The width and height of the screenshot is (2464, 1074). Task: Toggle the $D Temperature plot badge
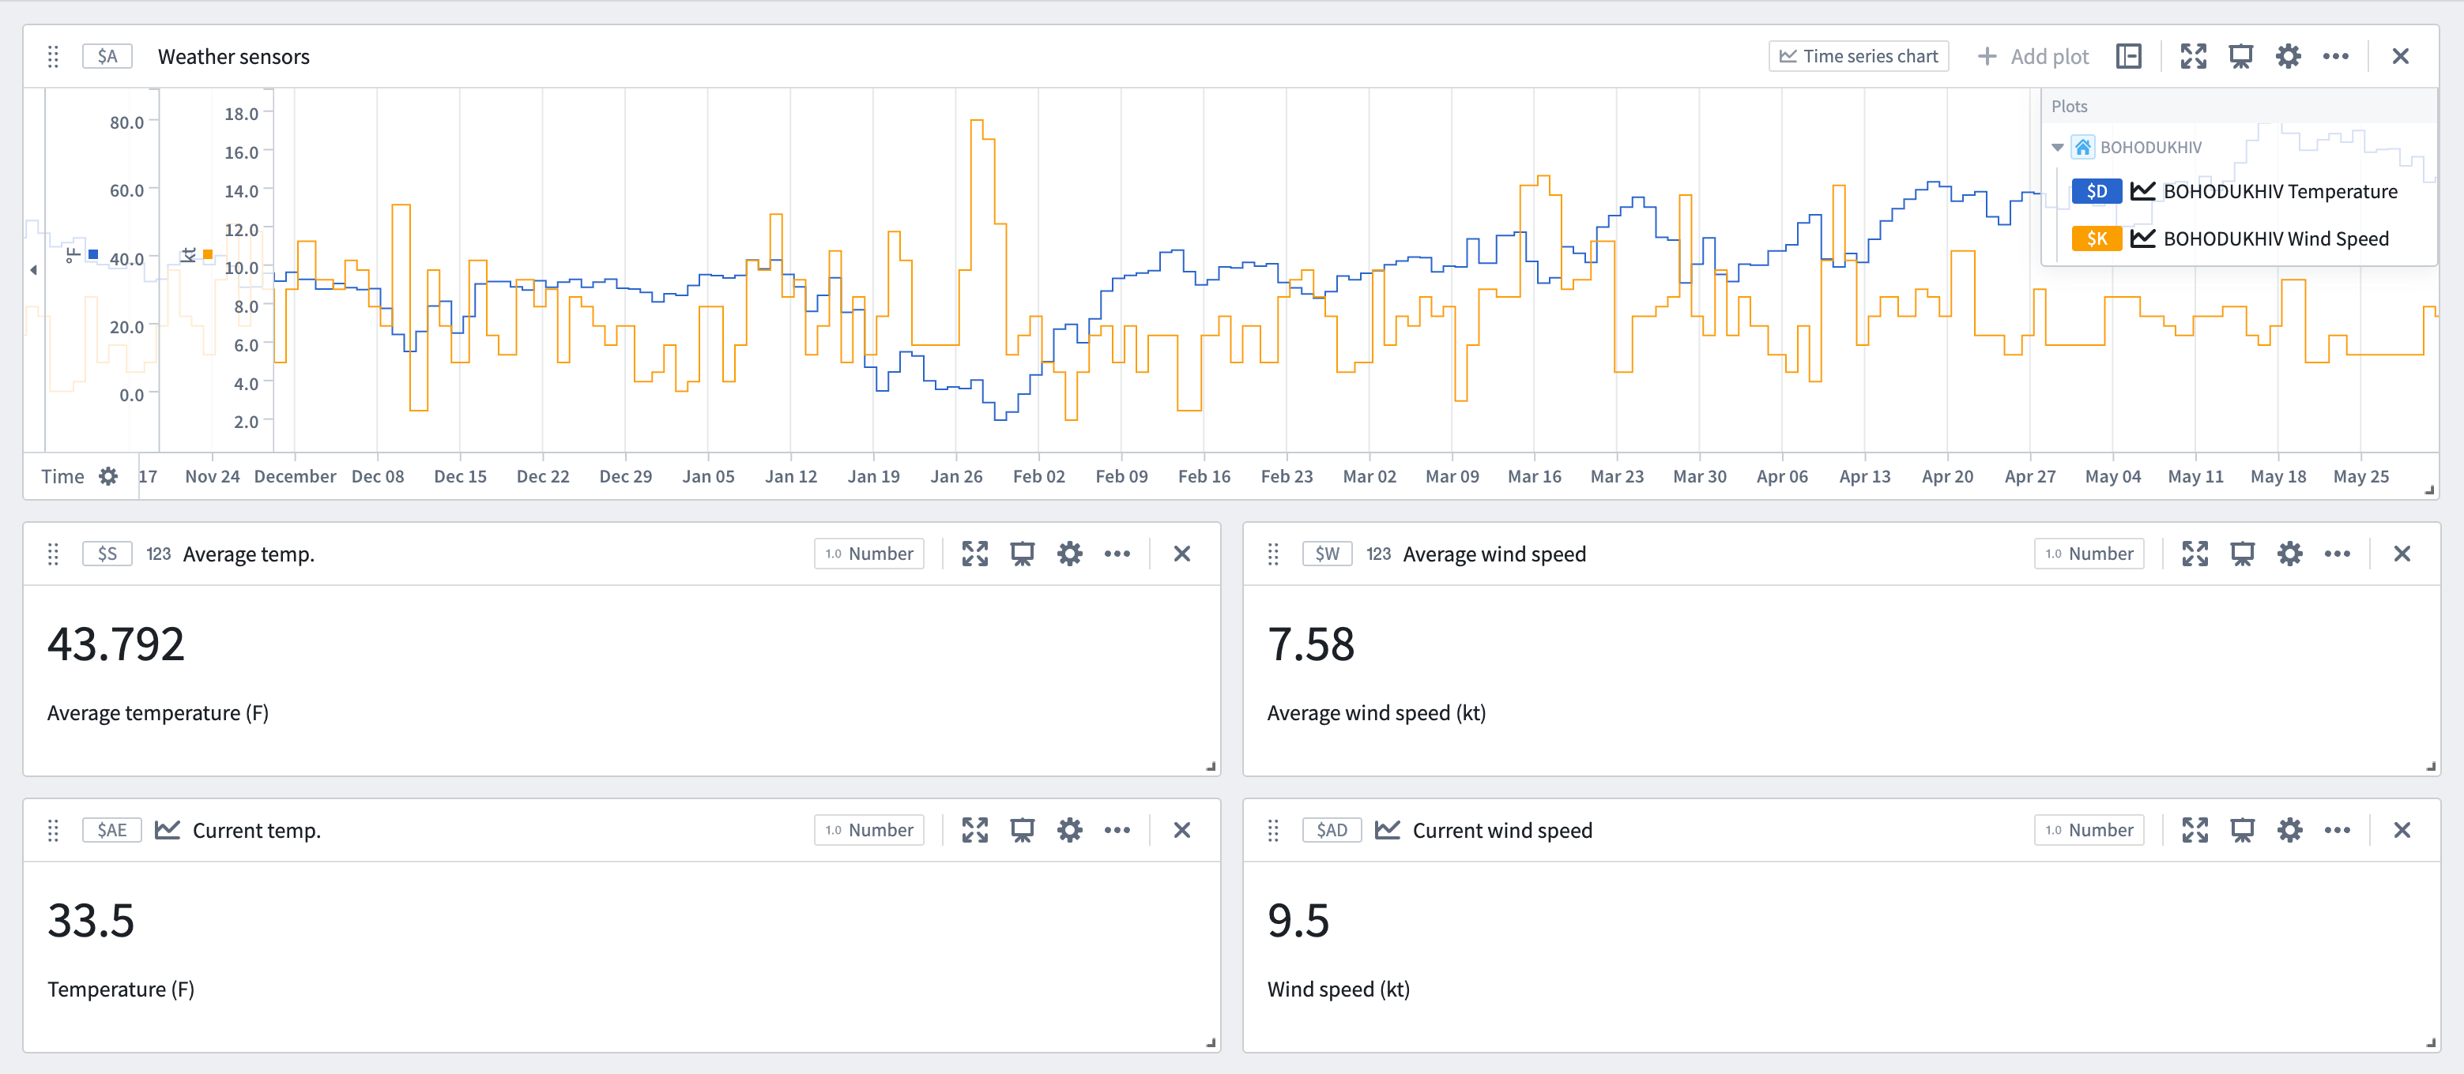2096,191
